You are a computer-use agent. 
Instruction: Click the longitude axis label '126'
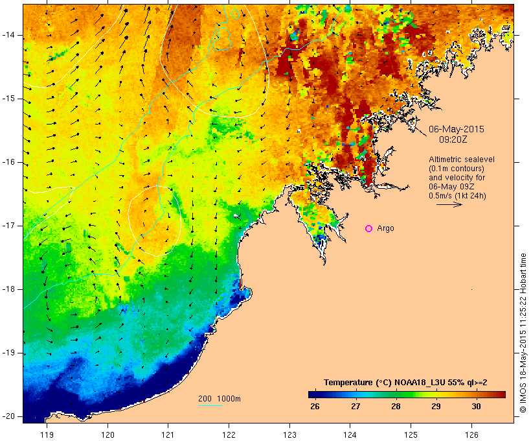coord(471,435)
